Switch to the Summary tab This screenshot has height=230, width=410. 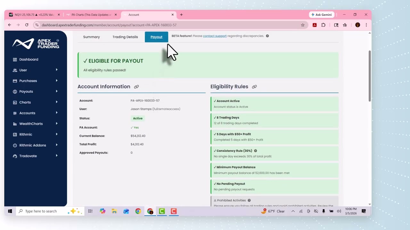pos(92,37)
